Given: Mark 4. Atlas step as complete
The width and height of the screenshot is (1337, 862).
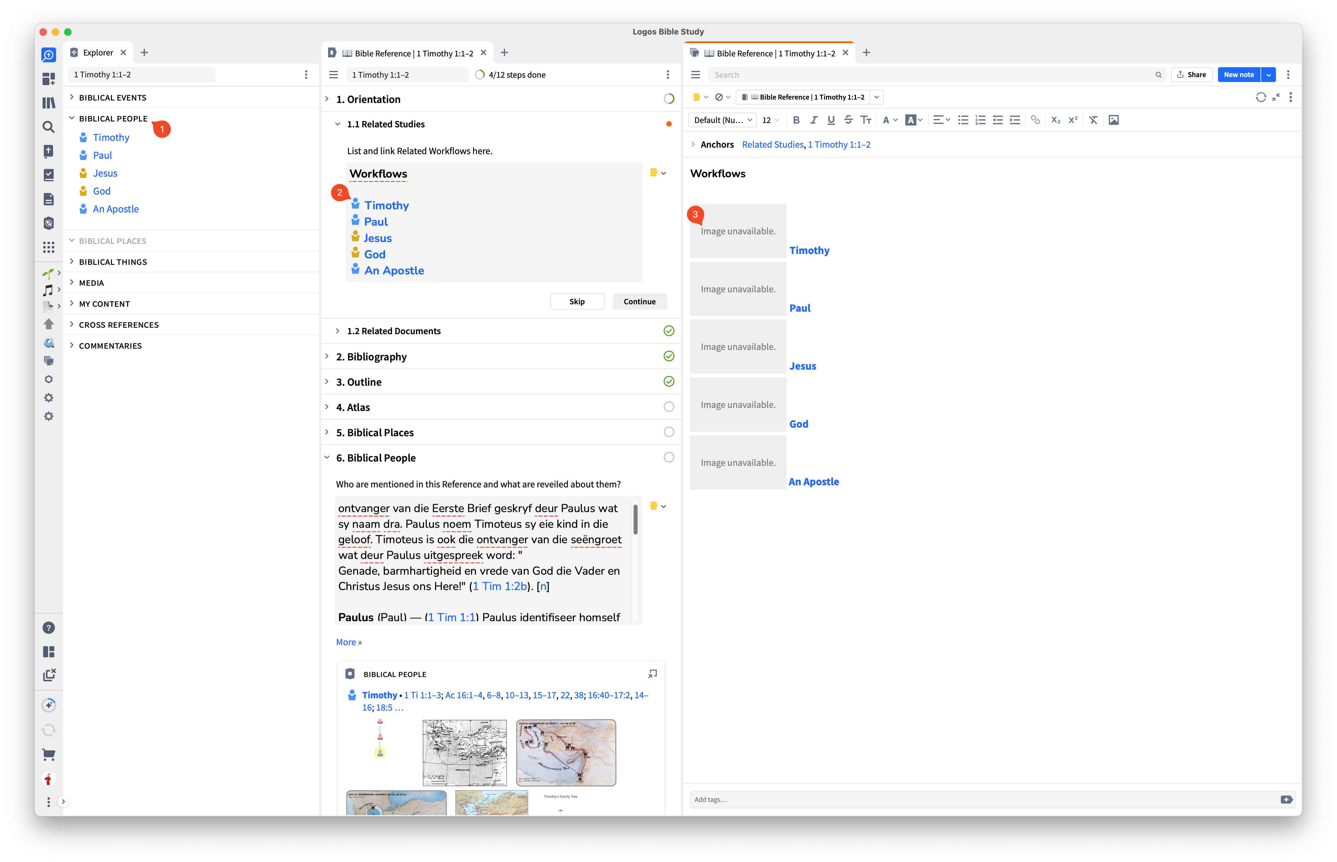Looking at the screenshot, I should tap(668, 407).
